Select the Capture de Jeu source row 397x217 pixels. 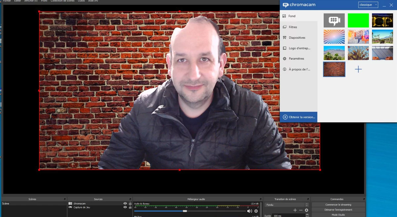100,207
